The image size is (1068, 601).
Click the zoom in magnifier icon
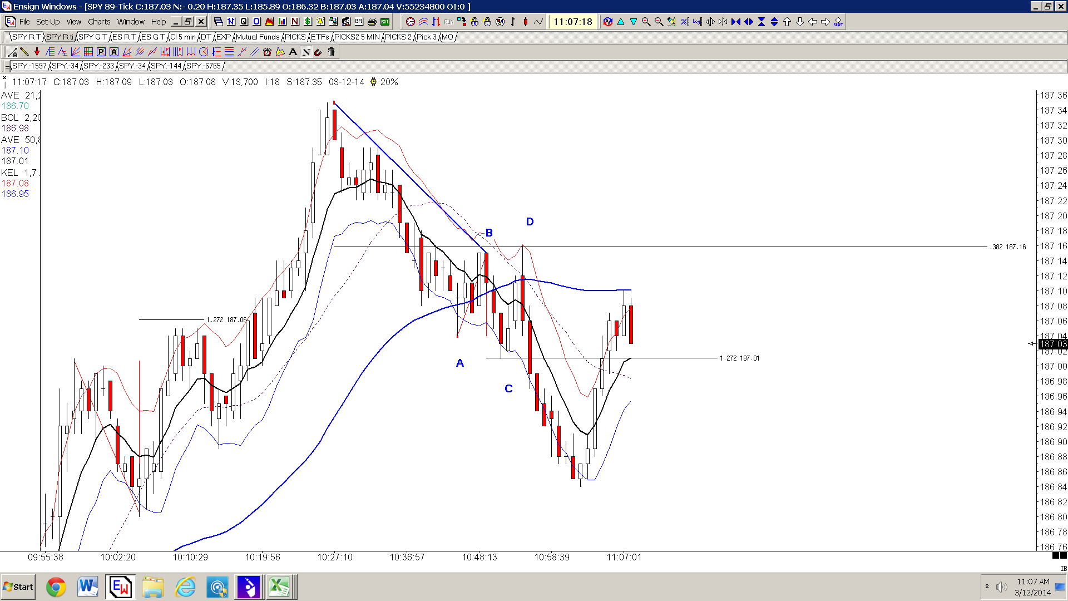646,22
